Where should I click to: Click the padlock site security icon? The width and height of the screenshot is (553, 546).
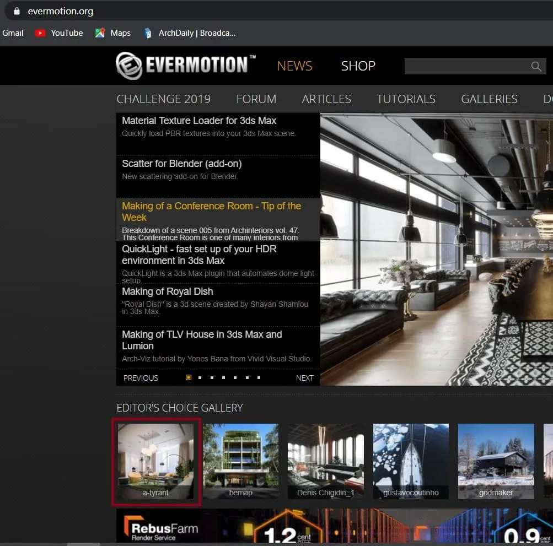click(17, 11)
